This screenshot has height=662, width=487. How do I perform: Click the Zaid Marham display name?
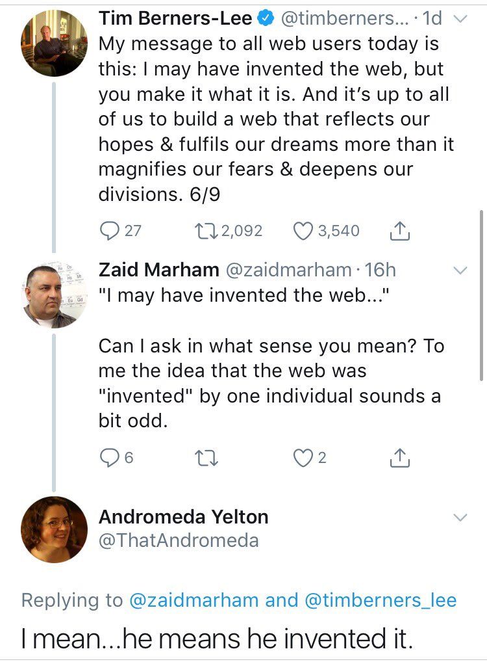(158, 269)
